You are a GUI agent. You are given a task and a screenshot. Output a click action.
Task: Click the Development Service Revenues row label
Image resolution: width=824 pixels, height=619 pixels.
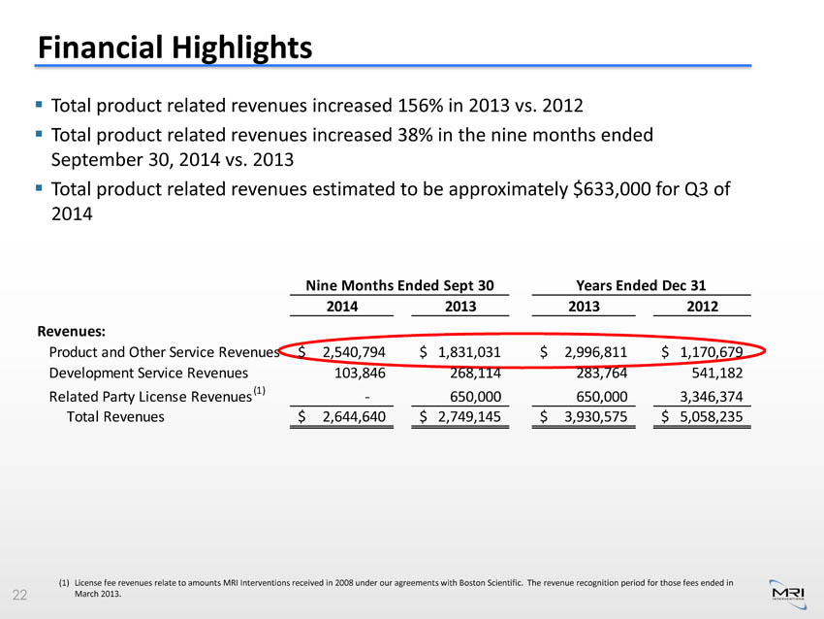pos(148,372)
